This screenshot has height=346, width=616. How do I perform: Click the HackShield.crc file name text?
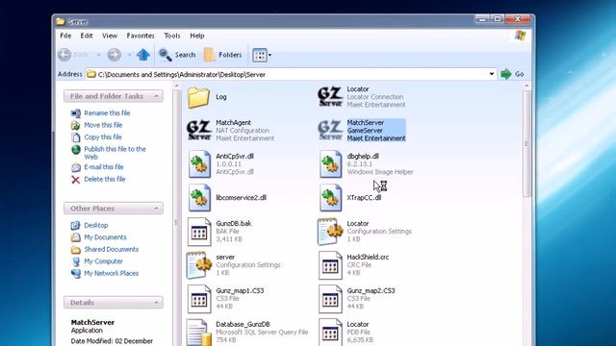coord(368,257)
